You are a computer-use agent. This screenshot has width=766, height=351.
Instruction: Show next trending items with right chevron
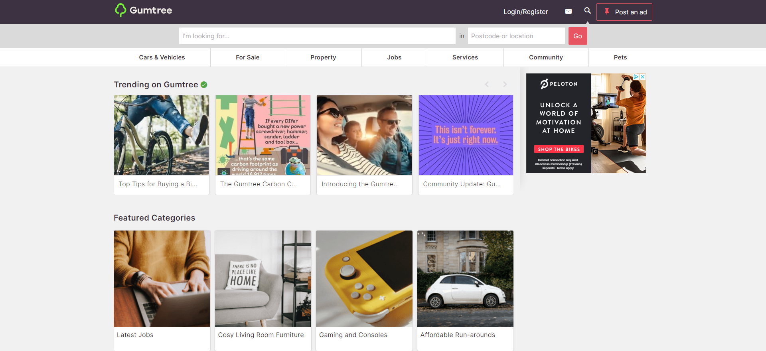(505, 84)
